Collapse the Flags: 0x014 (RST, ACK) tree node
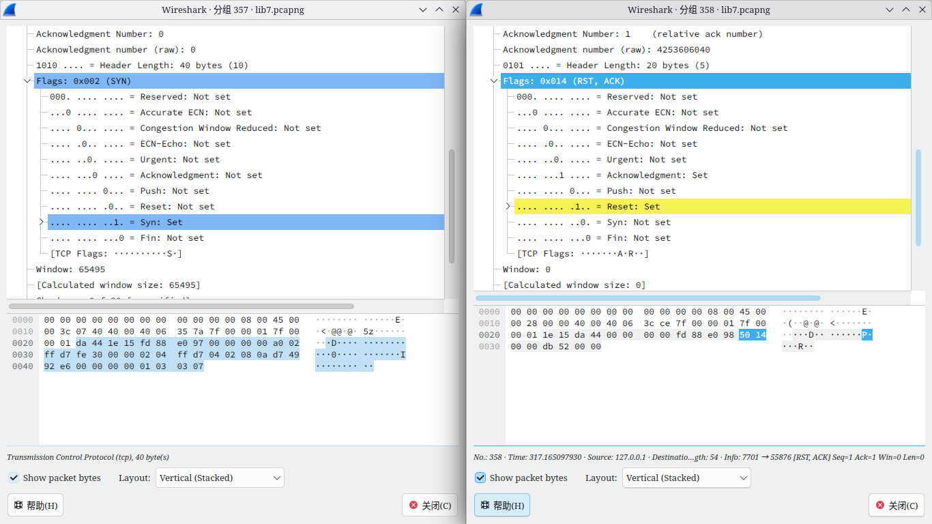 [x=494, y=81]
